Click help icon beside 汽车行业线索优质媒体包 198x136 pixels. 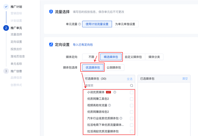pos(121,119)
